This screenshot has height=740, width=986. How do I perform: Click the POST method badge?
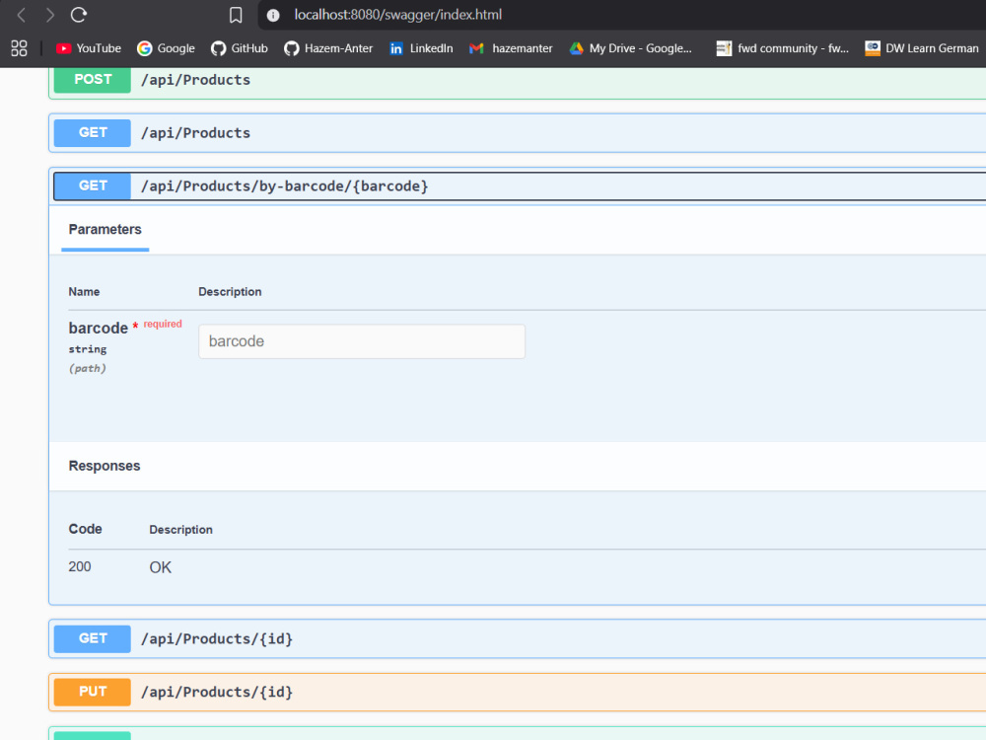point(93,79)
